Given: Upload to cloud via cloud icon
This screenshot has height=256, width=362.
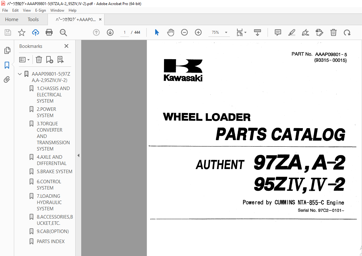Looking at the screenshot, I should pyautogui.click(x=35, y=32).
